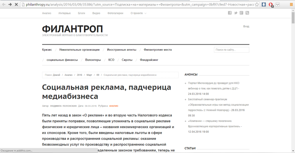295x153 pixels.
Task: Open the site's Facebook page icon
Action: point(230,13)
